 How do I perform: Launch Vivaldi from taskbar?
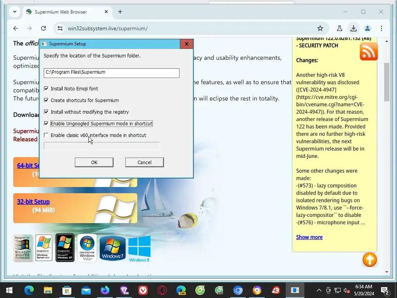pos(143,290)
